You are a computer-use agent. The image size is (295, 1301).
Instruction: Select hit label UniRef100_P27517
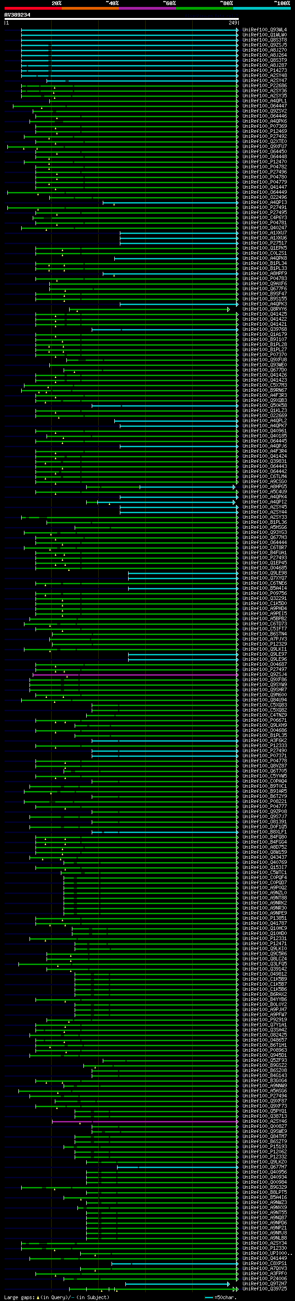tap(265, 243)
